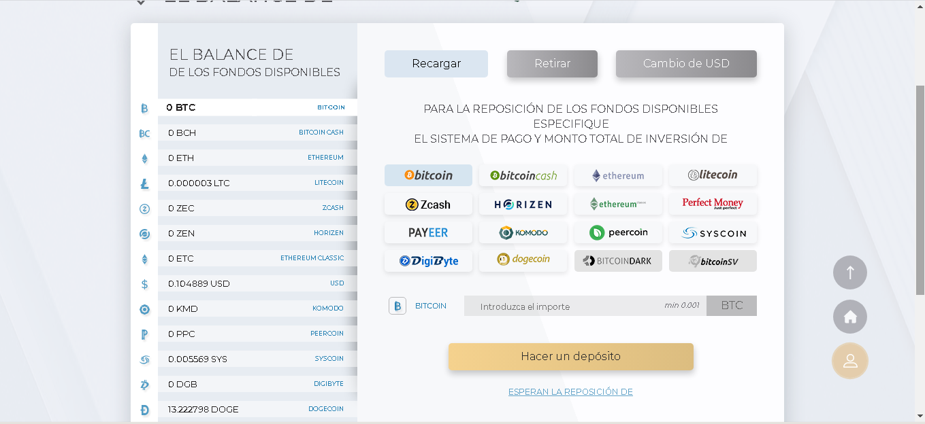Click the Komodo icon beside 0 KMD
This screenshot has width=925, height=424.
pyautogui.click(x=144, y=309)
